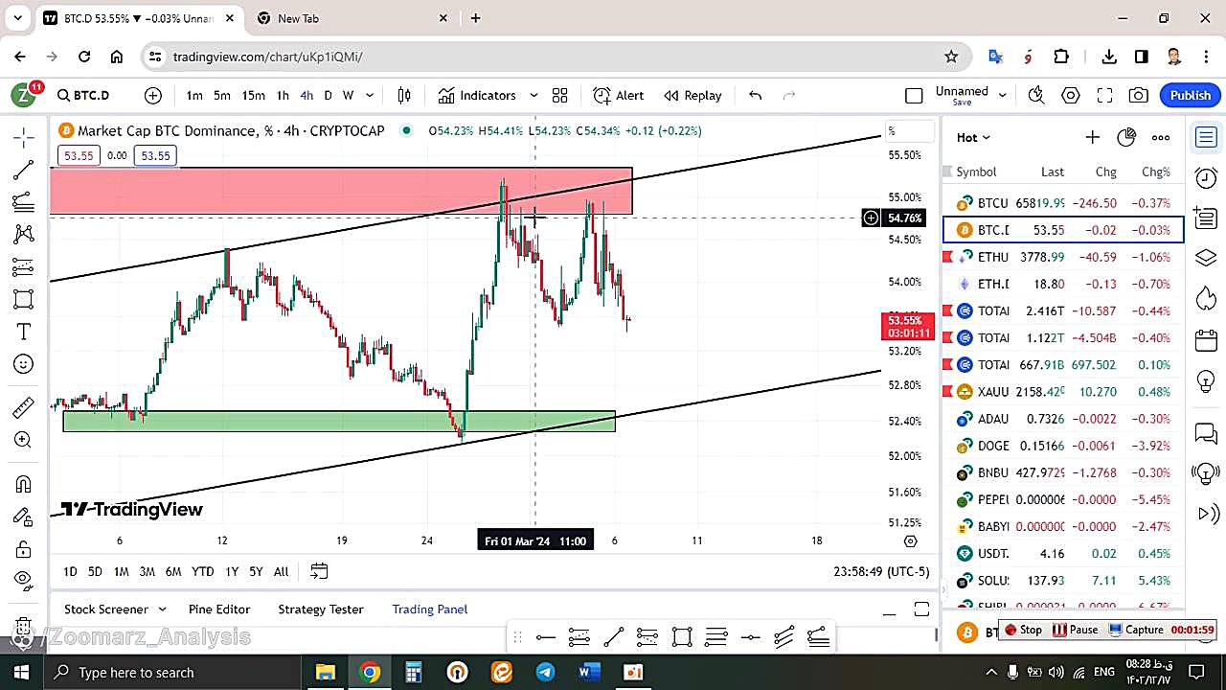The width and height of the screenshot is (1226, 690).
Task: Open the Hot watchlist dropdown
Action: click(974, 137)
